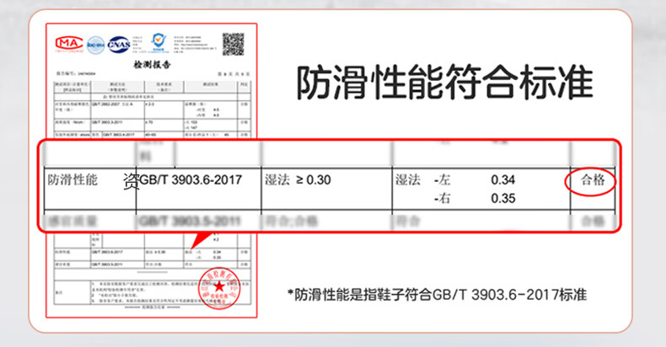
Task: Click the red official stamp seal
Action: tap(219, 288)
